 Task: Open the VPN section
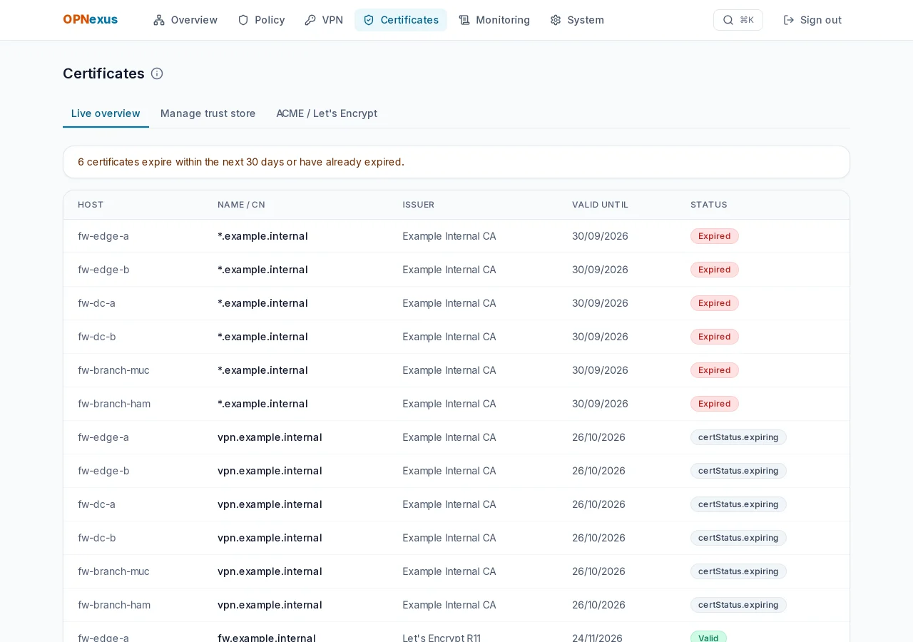[x=324, y=20]
